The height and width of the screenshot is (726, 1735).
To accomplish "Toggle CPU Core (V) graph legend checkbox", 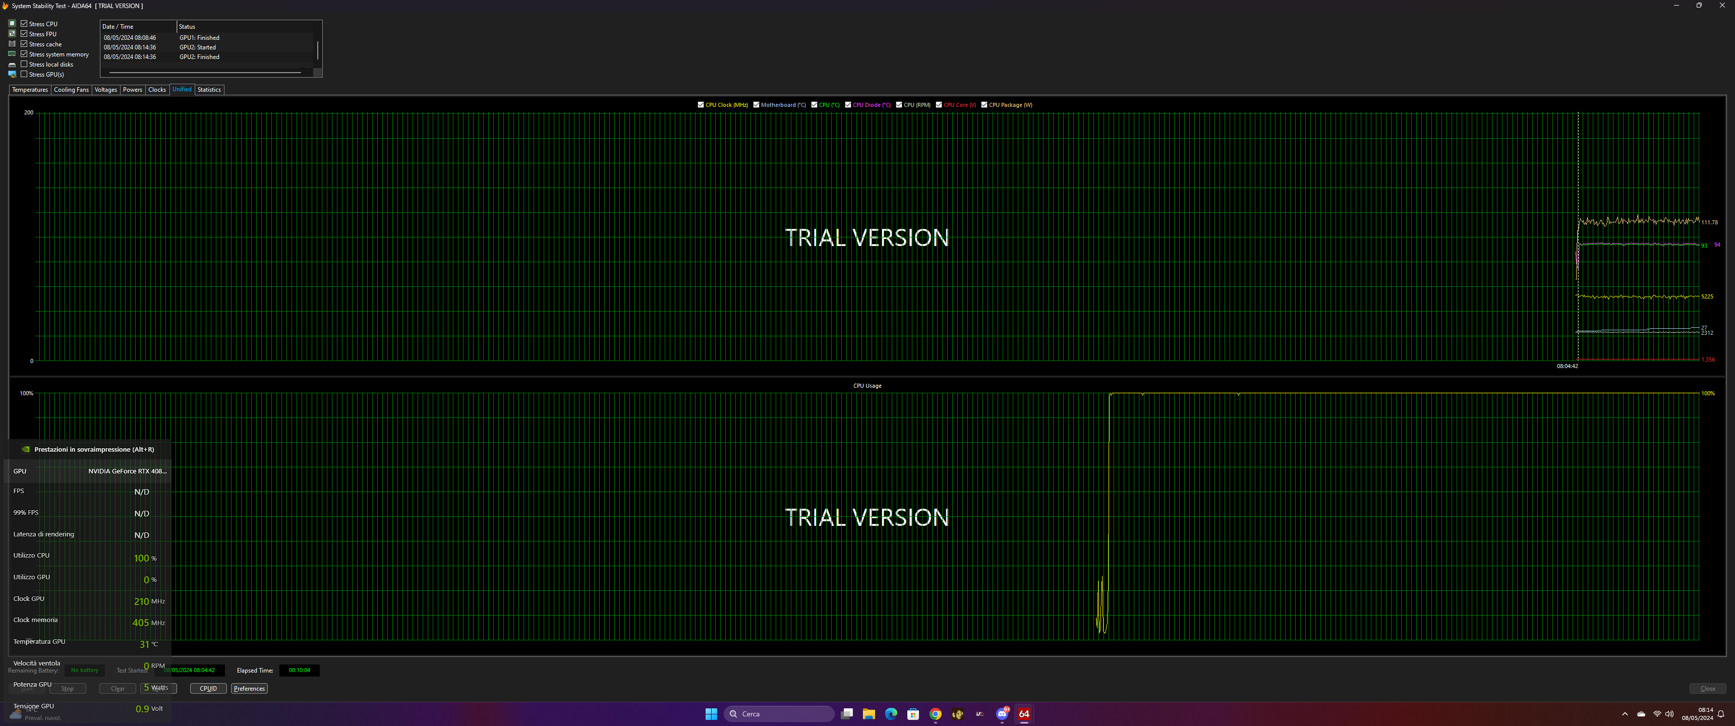I will [x=939, y=105].
